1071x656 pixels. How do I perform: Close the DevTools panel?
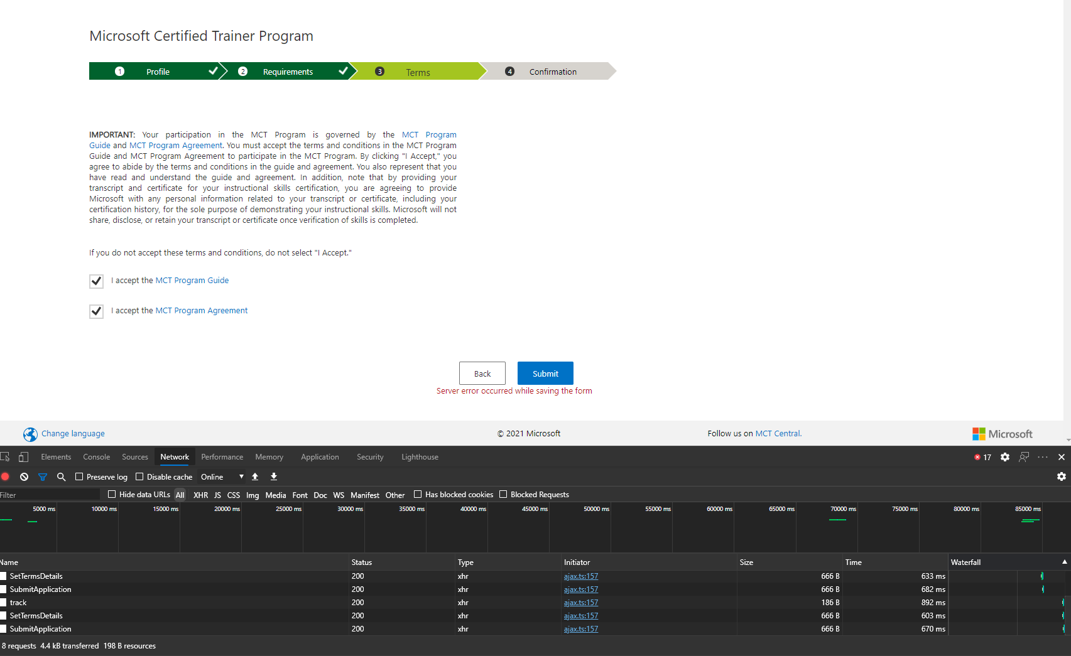tap(1062, 457)
